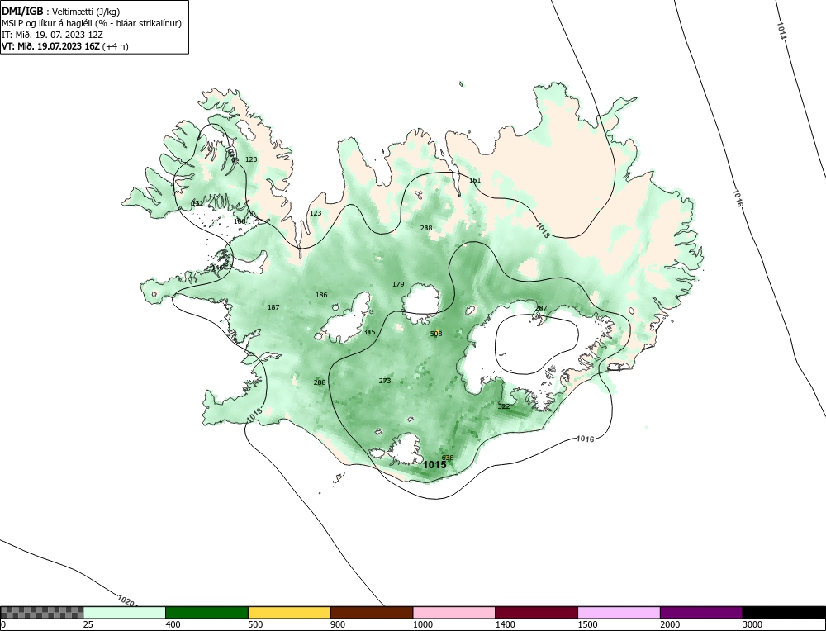The image size is (826, 631).
Task: Click the '131' value in the Westfjords
Action: pos(197,203)
